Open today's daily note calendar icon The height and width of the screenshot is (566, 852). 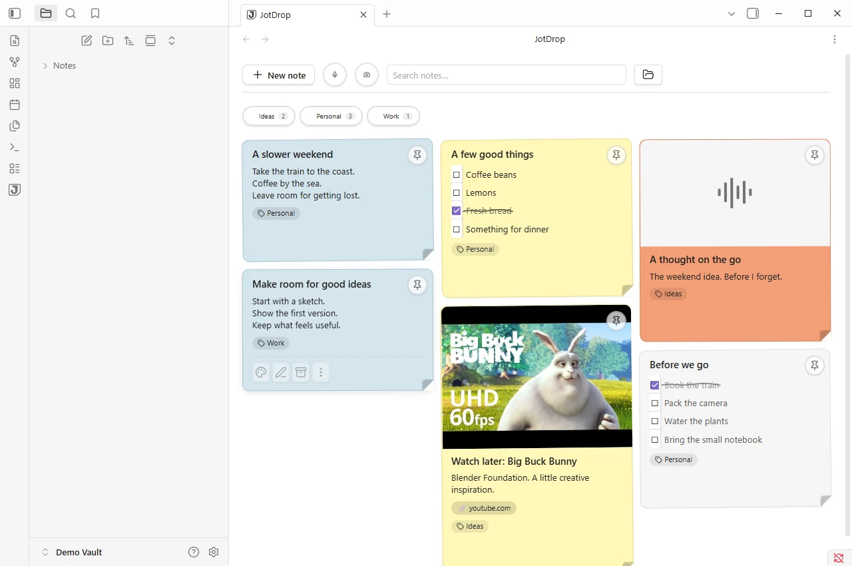pyautogui.click(x=15, y=105)
